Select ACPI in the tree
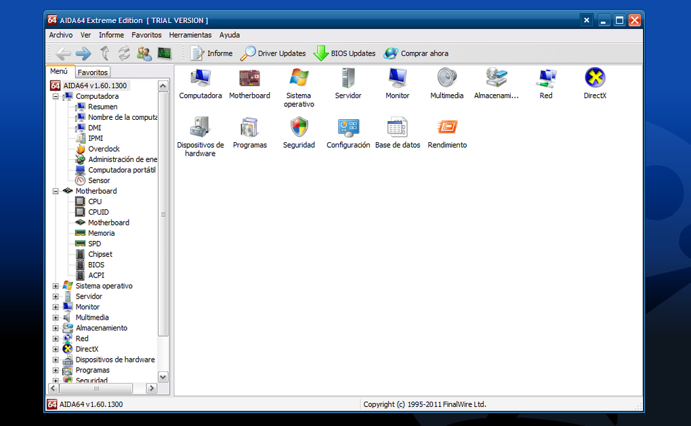 [96, 276]
